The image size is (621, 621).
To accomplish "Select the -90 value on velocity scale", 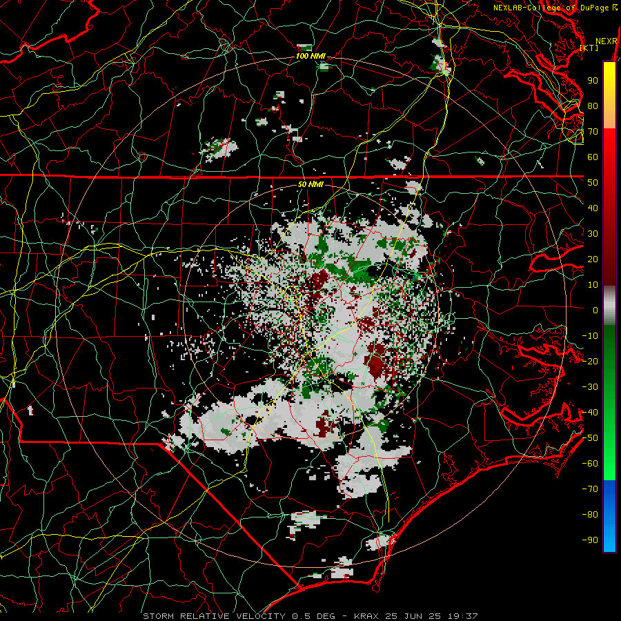I will (x=590, y=540).
